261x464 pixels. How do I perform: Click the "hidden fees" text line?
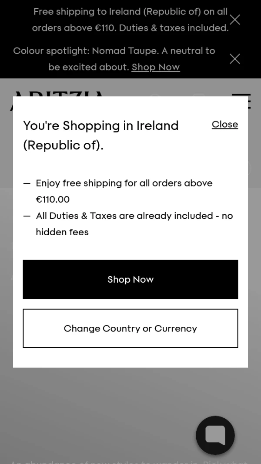[x=62, y=232]
